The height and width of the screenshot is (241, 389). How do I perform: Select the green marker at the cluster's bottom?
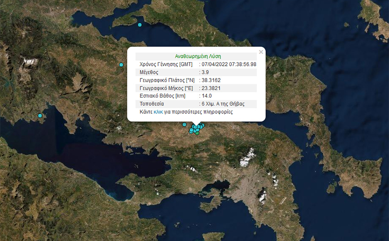coord(197,133)
